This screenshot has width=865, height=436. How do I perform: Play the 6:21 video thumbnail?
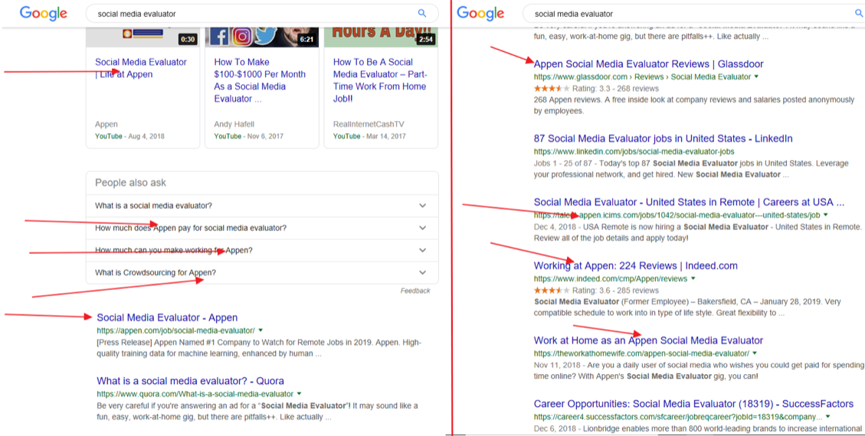click(262, 36)
